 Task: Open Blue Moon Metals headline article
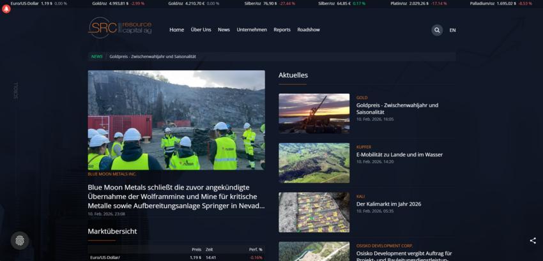coord(176,197)
